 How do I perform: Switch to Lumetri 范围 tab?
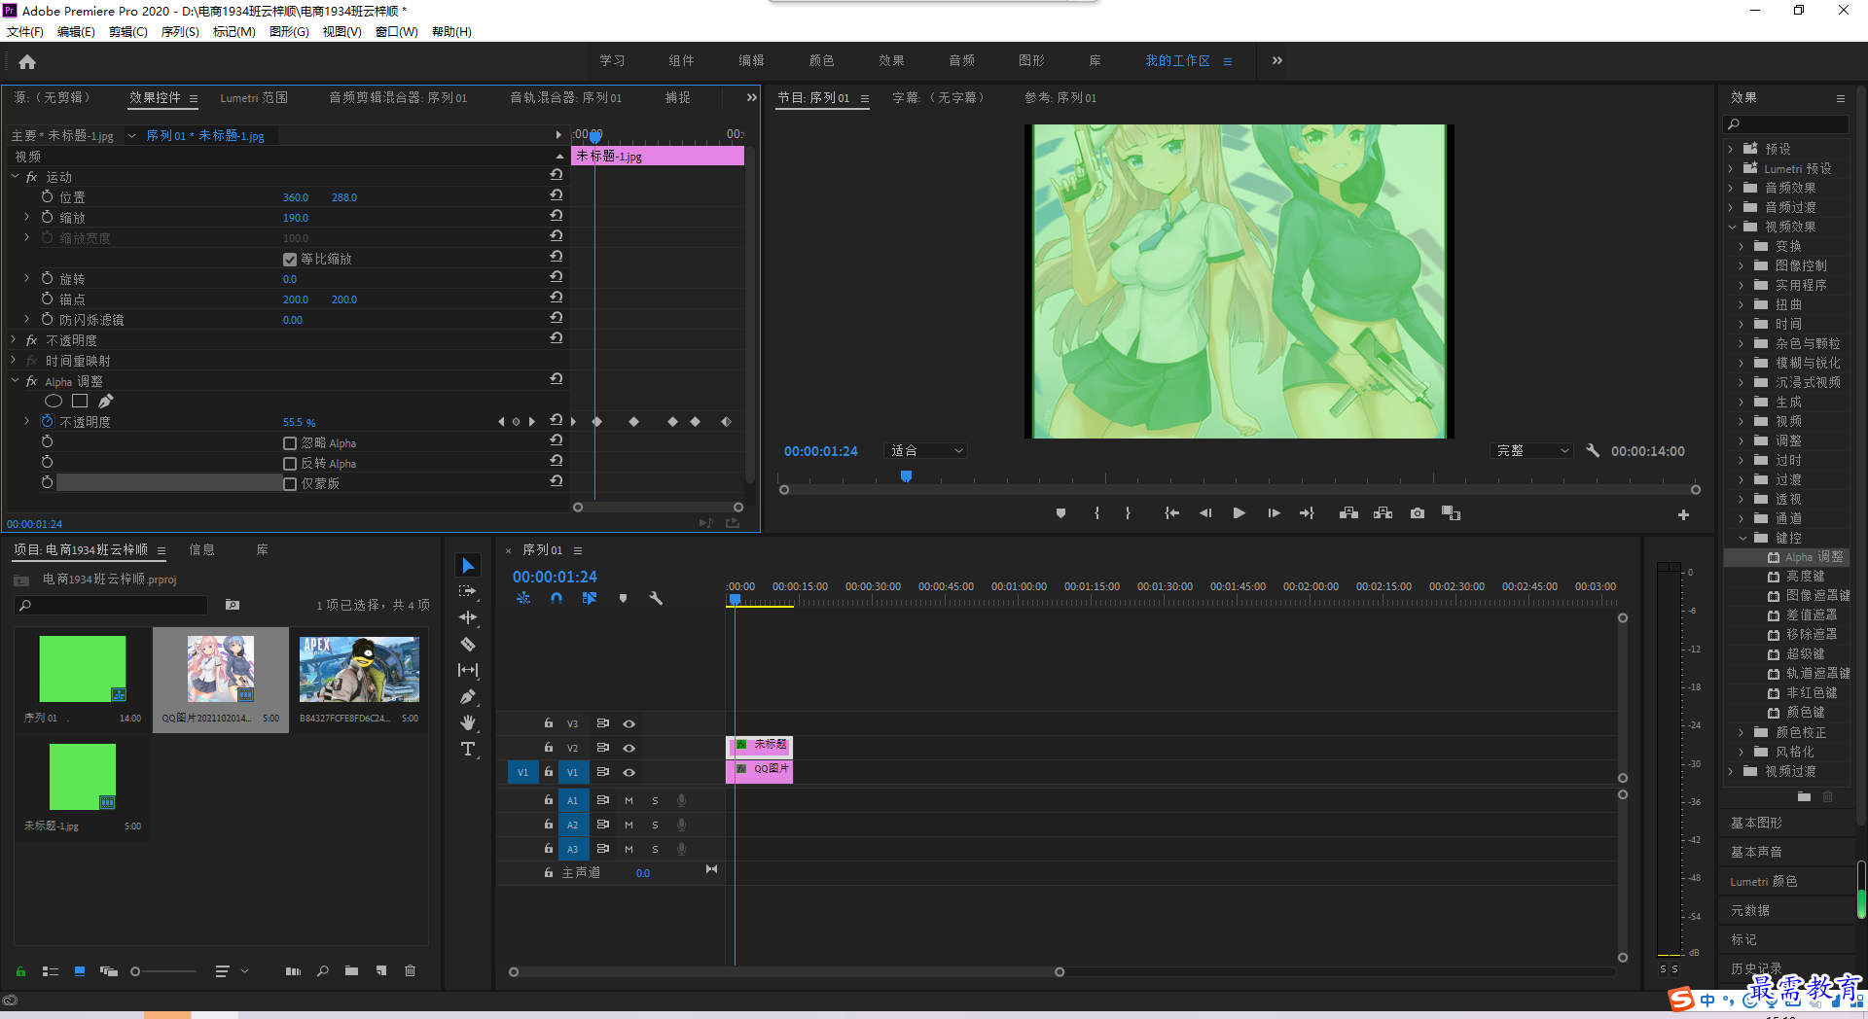click(254, 98)
